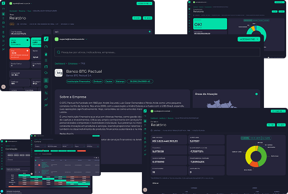Screen dimensions: 288x194
Task: Click the user avatar beside suporte email
Action: tap(56, 39)
